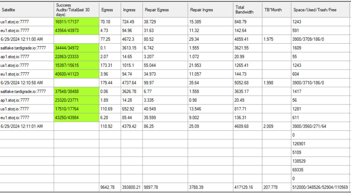Select audit cell 43250/43984
This screenshot has height=193, width=351.
tap(76, 118)
